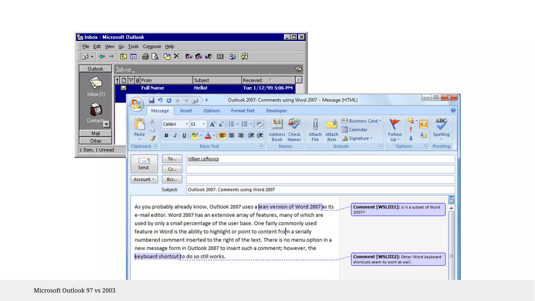Click the Cc... button
The image size is (535, 301).
coord(172,169)
